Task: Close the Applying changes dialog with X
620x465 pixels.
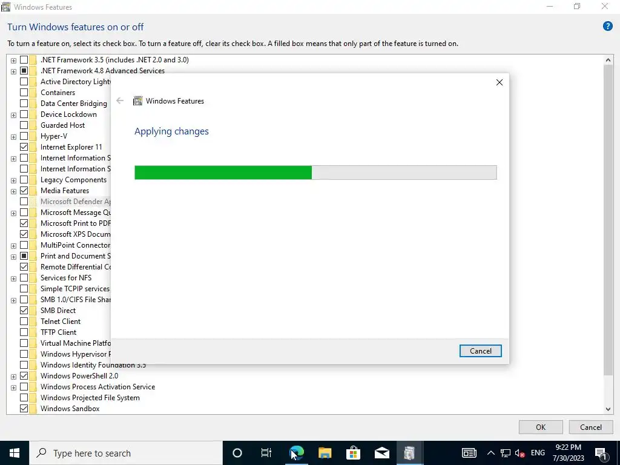Action: pos(500,82)
